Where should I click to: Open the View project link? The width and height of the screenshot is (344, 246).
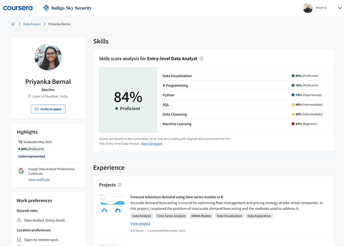pos(140,224)
